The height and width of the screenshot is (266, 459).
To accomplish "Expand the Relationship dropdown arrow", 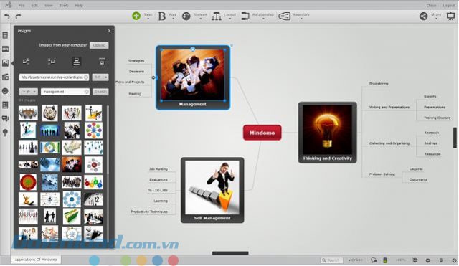I will pos(263,19).
